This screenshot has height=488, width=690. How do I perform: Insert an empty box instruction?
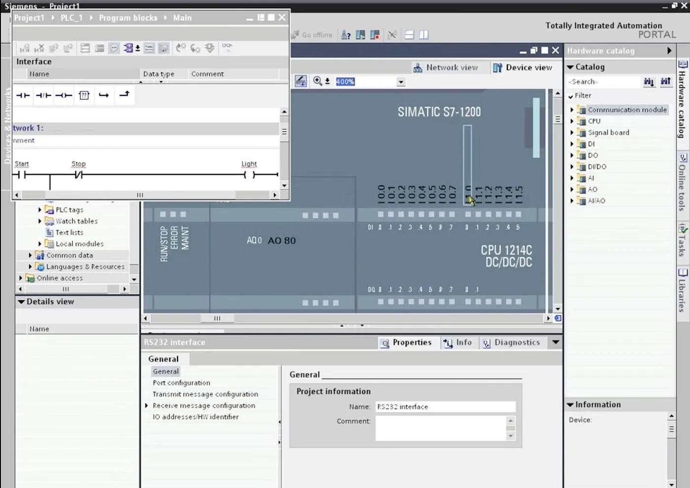(84, 95)
